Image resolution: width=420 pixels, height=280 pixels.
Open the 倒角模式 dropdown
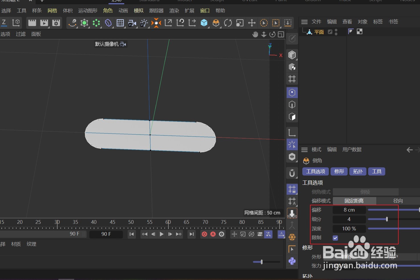pos(366,192)
